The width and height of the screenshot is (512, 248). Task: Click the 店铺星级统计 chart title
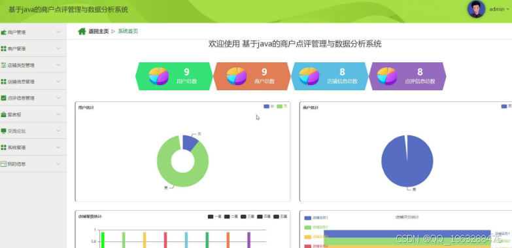(x=90, y=217)
